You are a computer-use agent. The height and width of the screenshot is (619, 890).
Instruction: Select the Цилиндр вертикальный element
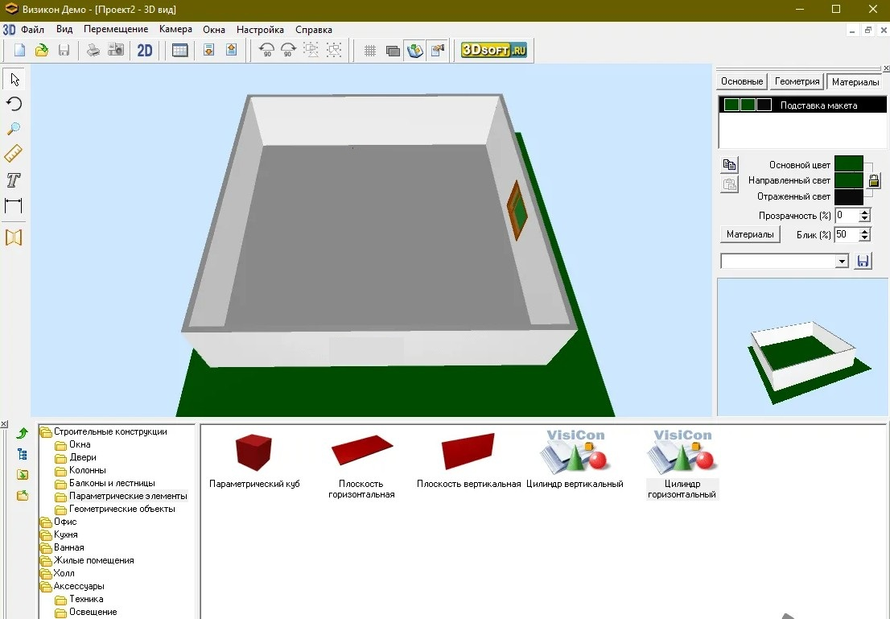point(575,459)
